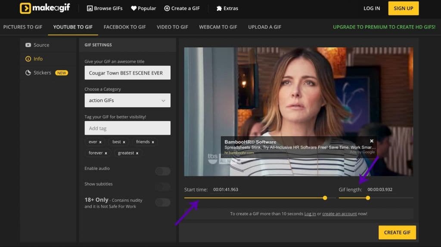Click the Log in link below sliders
The width and height of the screenshot is (441, 247).
coord(310,214)
